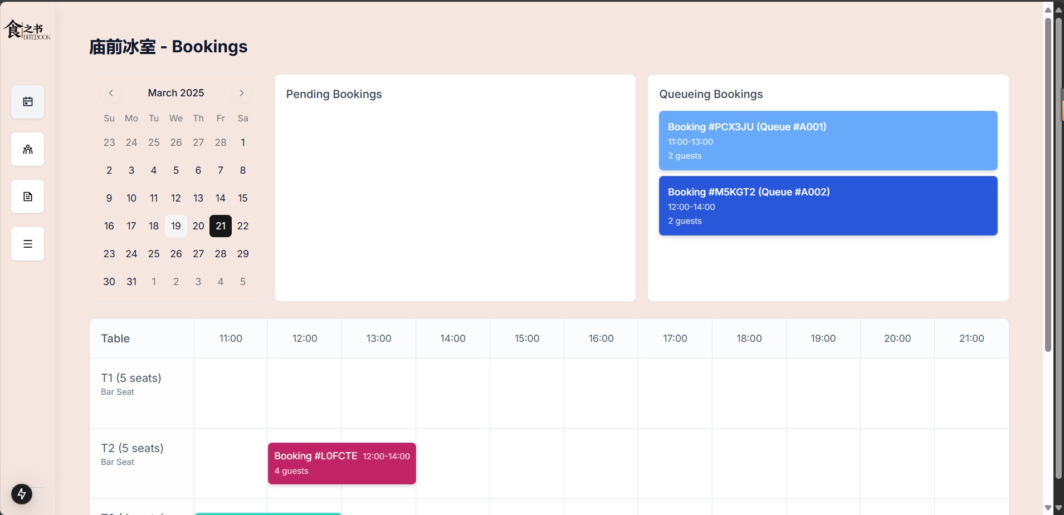
Task: Select March 31 on the mini calendar
Action: (x=131, y=282)
